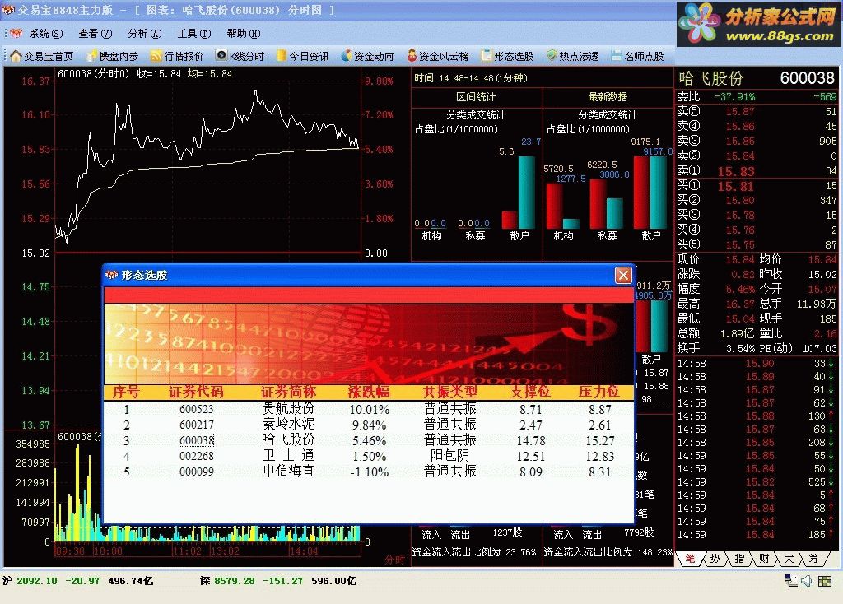The width and height of the screenshot is (843, 604).
Task: Select stock code 002268 row
Action: coord(368,456)
